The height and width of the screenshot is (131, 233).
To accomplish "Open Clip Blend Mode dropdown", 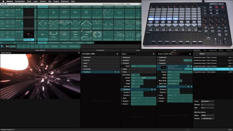I will pyautogui.click(x=175, y=81).
